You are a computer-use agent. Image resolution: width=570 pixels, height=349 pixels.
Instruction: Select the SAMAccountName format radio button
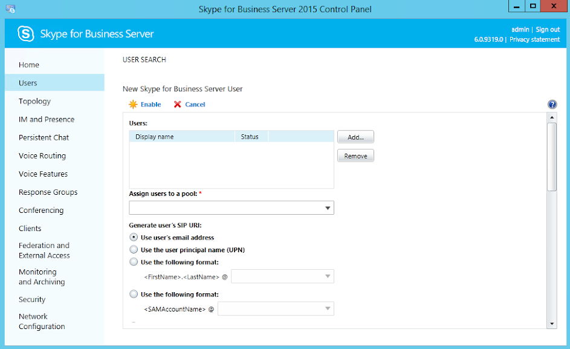click(134, 294)
